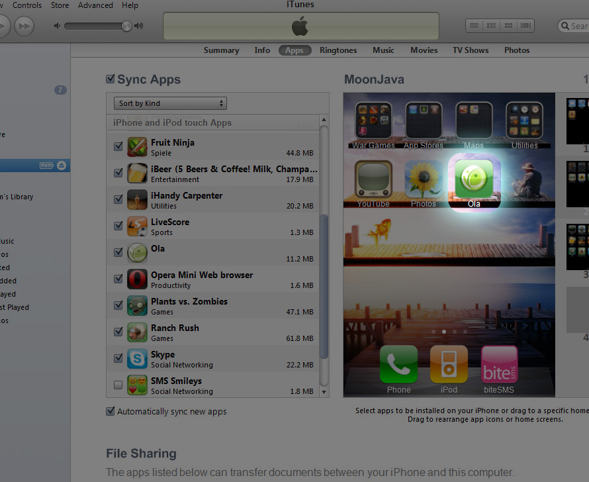This screenshot has height=482, width=589.
Task: Uncheck Fruit Ninja sync checkbox
Action: coord(118,146)
